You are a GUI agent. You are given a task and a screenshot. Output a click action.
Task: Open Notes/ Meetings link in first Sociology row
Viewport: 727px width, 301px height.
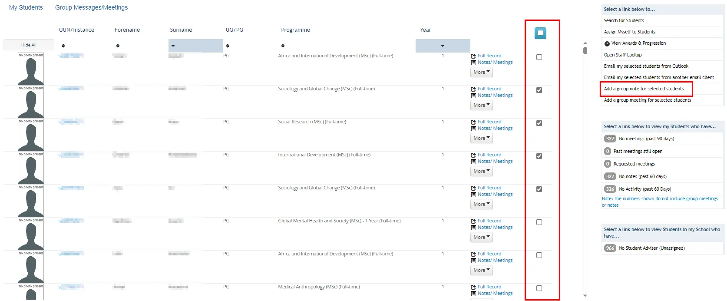click(x=495, y=95)
